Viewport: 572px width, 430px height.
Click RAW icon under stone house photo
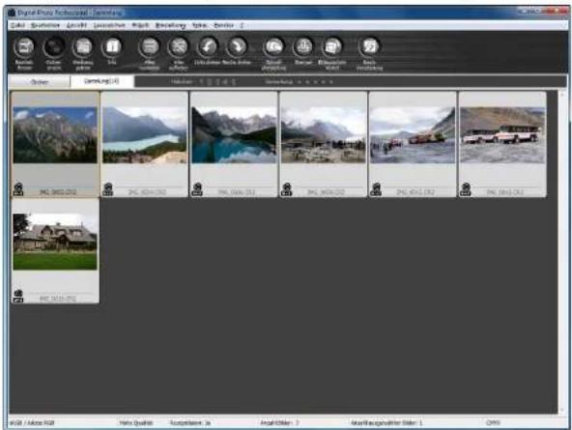(x=18, y=296)
